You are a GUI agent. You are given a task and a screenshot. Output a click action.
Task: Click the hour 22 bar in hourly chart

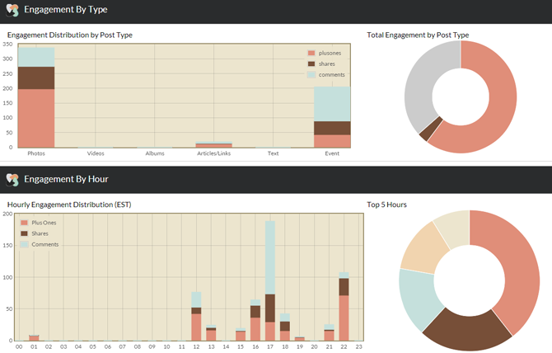tap(344, 307)
